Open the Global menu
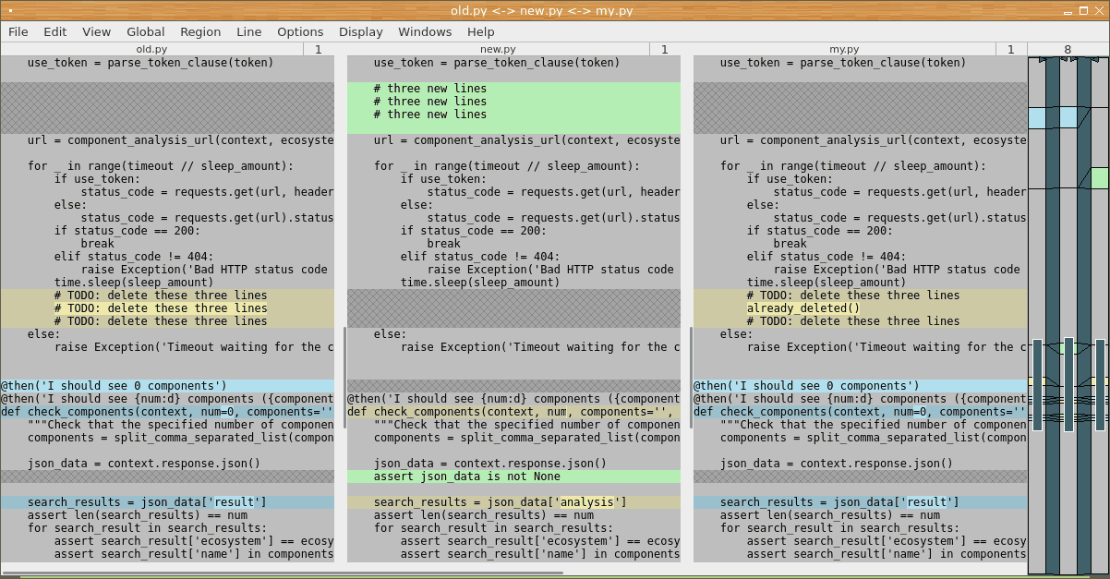 pos(146,31)
